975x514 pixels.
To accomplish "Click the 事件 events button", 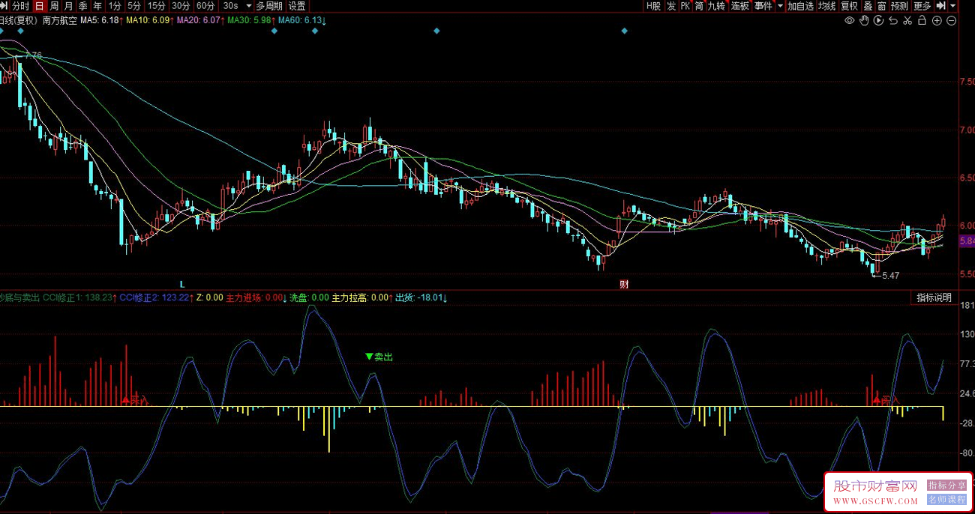I will 763,6.
